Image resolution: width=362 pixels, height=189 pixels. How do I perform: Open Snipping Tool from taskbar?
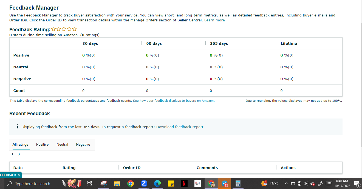point(104,184)
